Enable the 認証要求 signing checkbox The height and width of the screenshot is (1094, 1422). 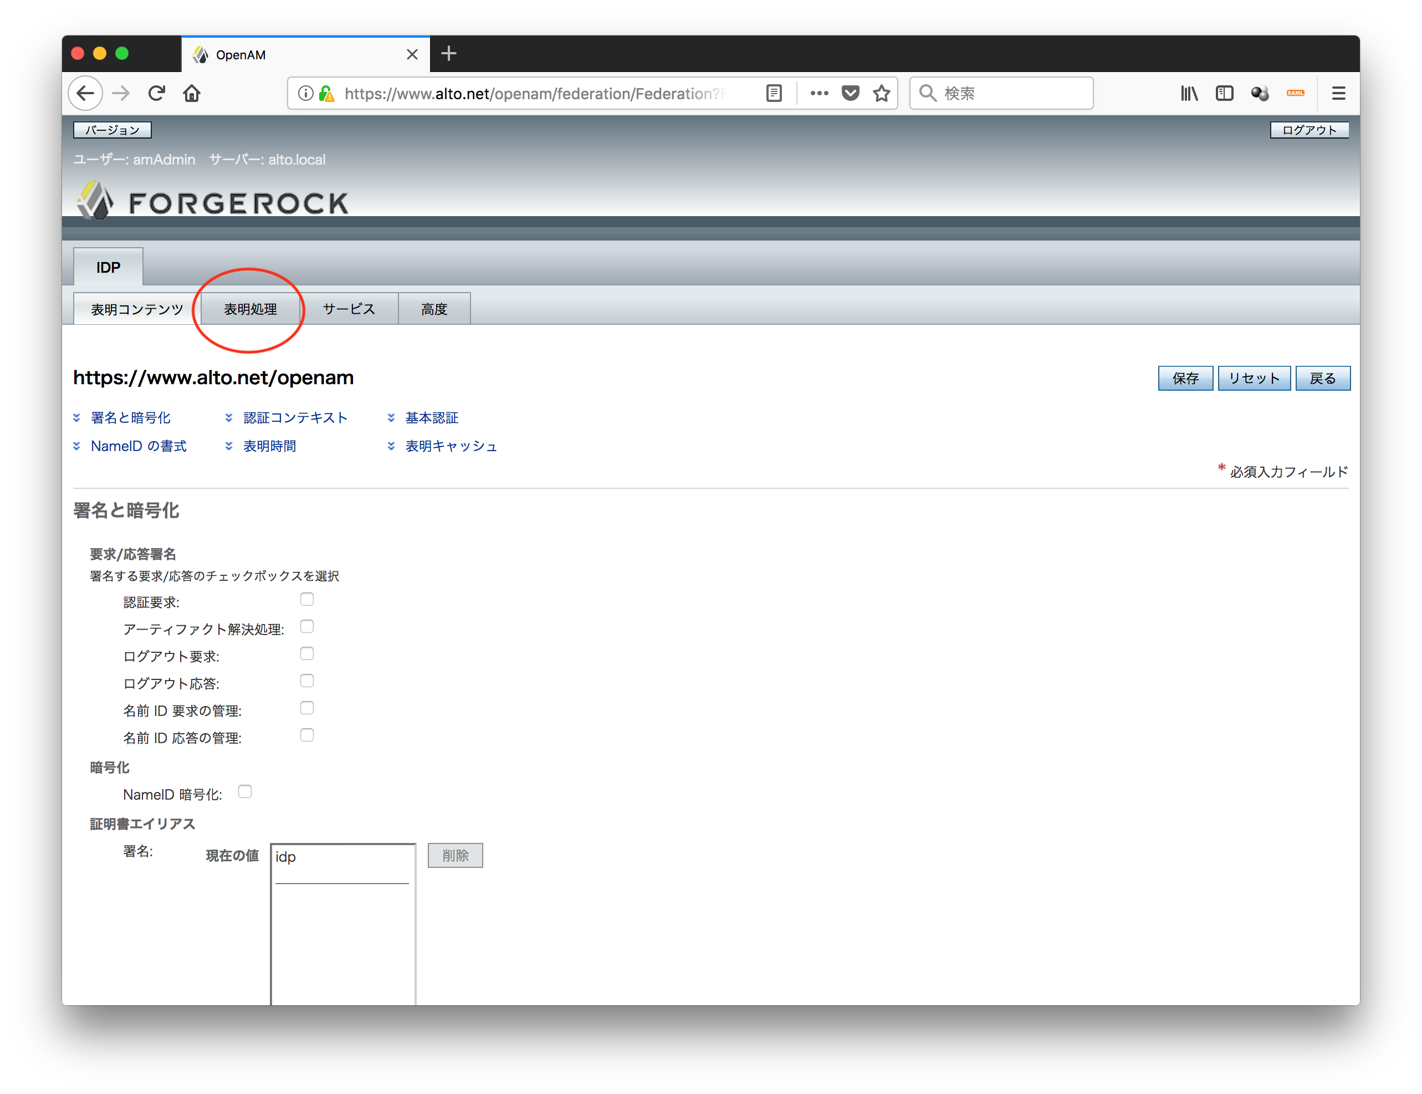coord(306,599)
